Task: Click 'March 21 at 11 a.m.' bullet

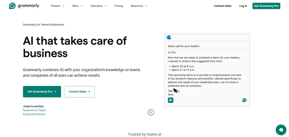Action: point(183,70)
